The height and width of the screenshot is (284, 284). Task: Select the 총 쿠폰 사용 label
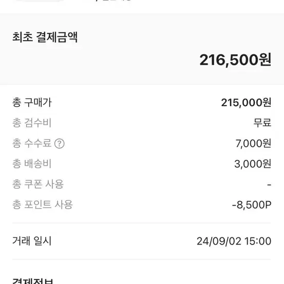pos(38,184)
